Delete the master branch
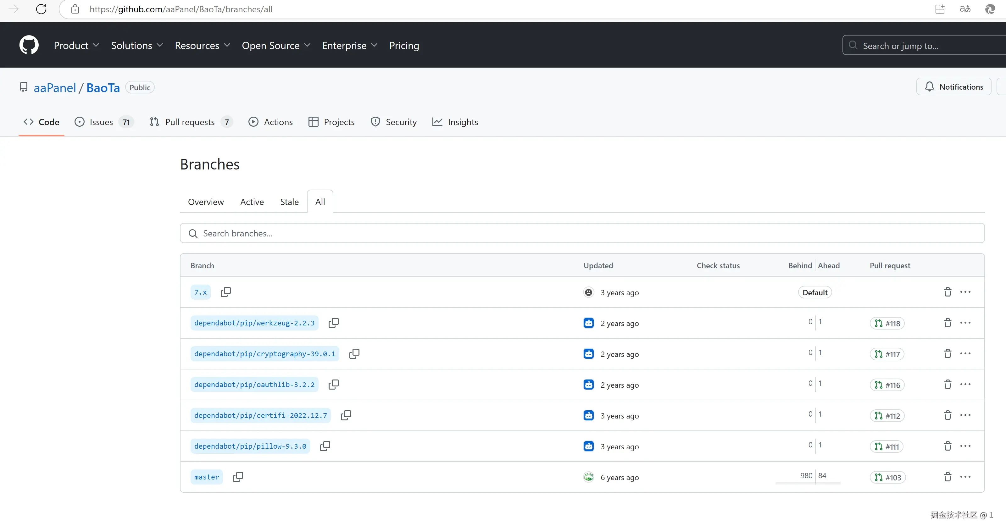Screen dimensions: 1006x532 coord(948,477)
